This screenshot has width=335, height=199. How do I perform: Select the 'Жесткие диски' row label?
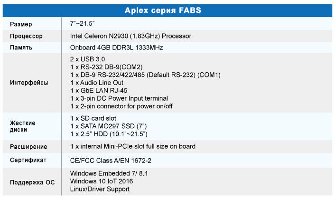pyautogui.click(x=23, y=126)
